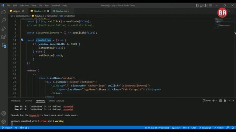Open the Accounts menu icon
Viewport: 236px width, 132px height.
point(4,113)
